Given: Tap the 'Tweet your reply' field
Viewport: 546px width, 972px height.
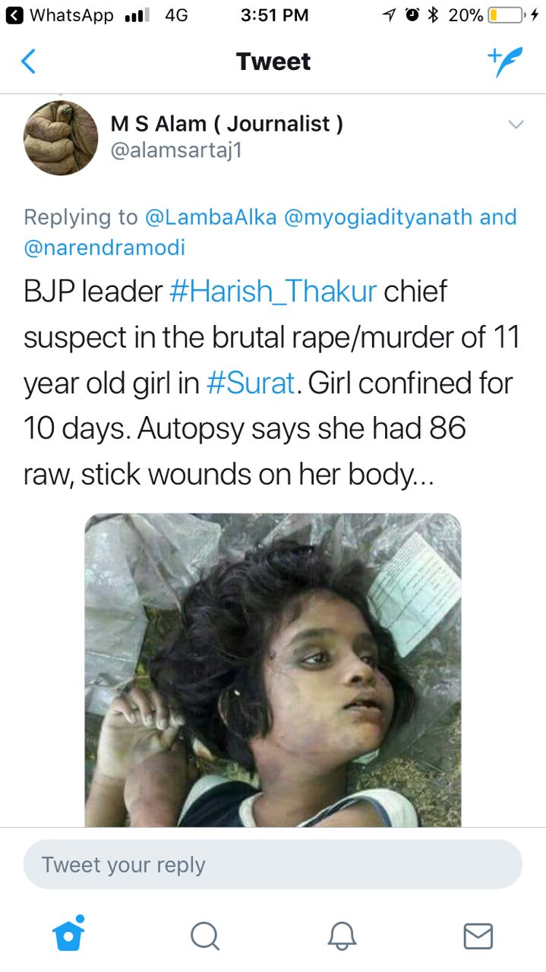Looking at the screenshot, I should click(273, 864).
